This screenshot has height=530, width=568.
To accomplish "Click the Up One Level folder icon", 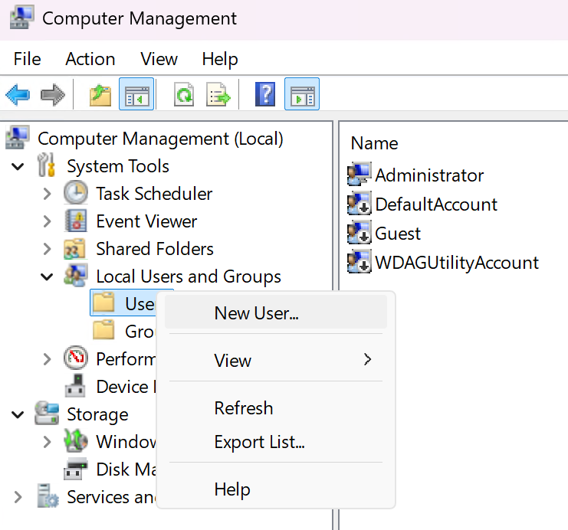I will pos(100,95).
